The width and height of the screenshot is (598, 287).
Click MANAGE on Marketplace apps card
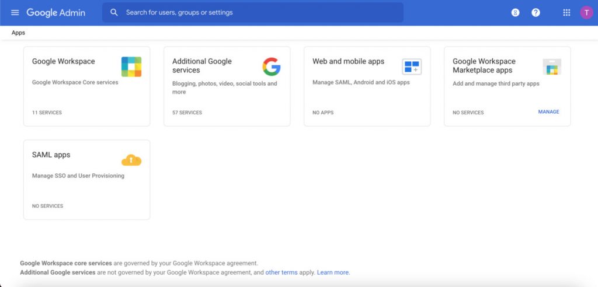point(548,111)
